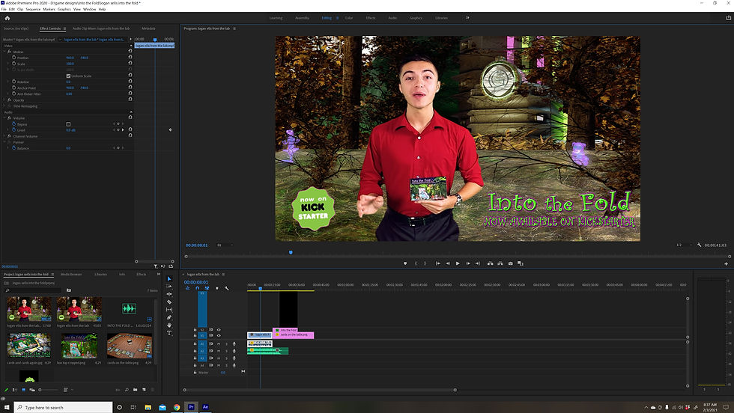
Task: Click the Export share icon top right
Action: point(728,18)
